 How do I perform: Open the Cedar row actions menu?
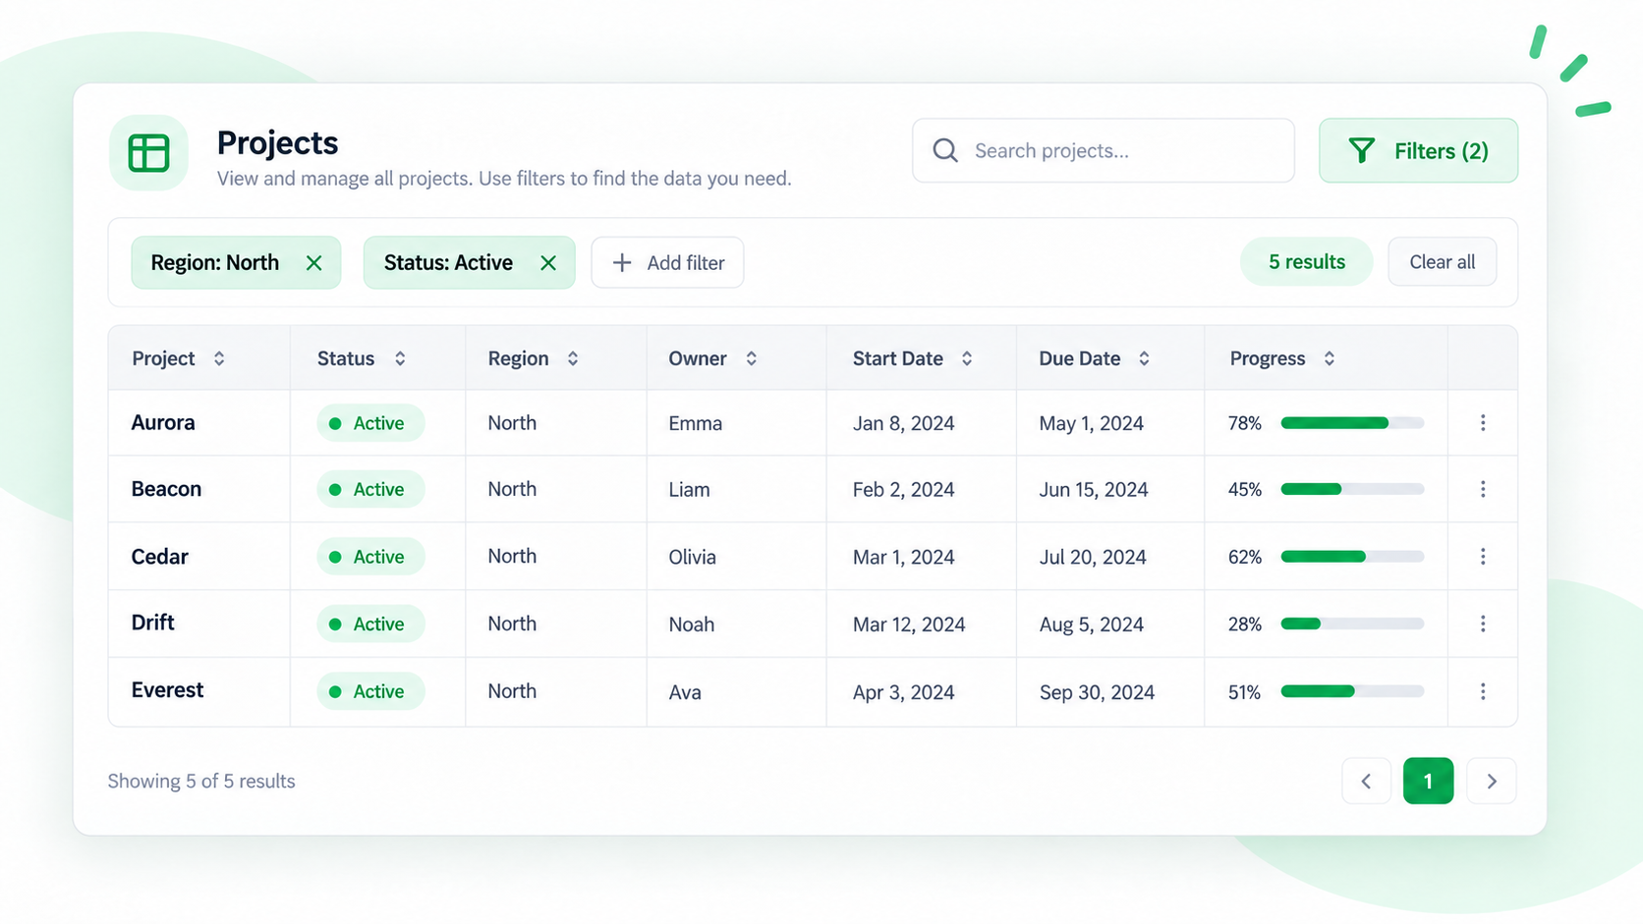click(x=1483, y=557)
